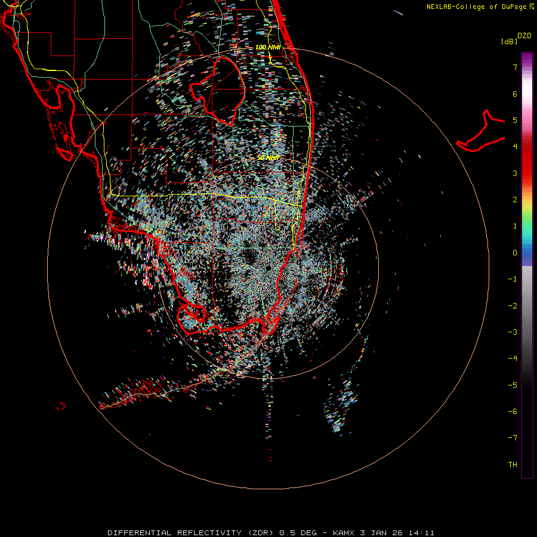
Task: Click the 0 value on the scale
Action: pos(515,253)
